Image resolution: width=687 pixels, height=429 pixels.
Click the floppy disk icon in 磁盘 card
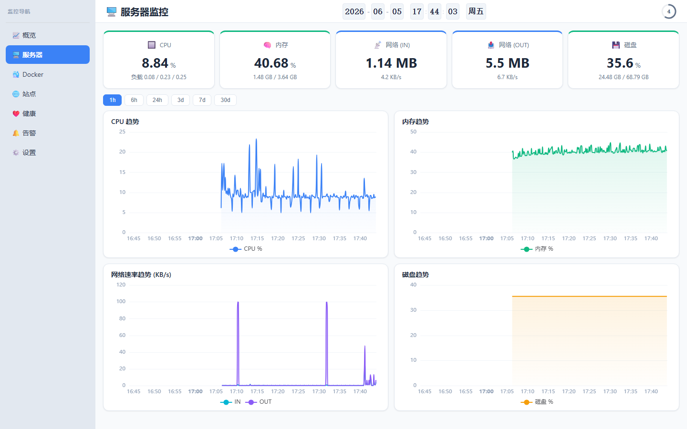616,45
